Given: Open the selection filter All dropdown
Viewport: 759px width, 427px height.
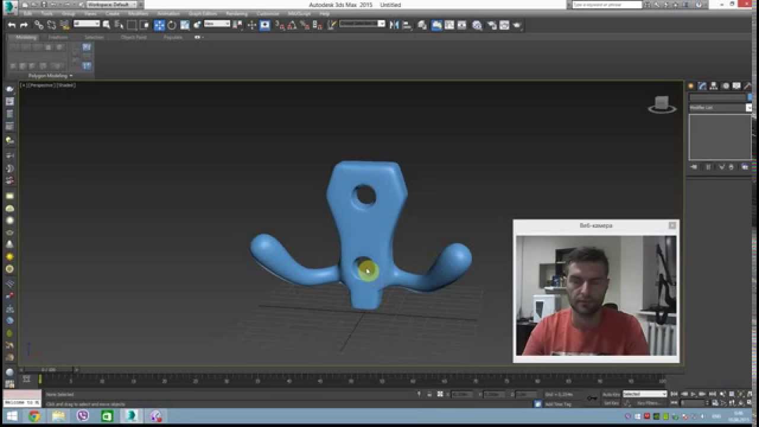Looking at the screenshot, I should (87, 24).
